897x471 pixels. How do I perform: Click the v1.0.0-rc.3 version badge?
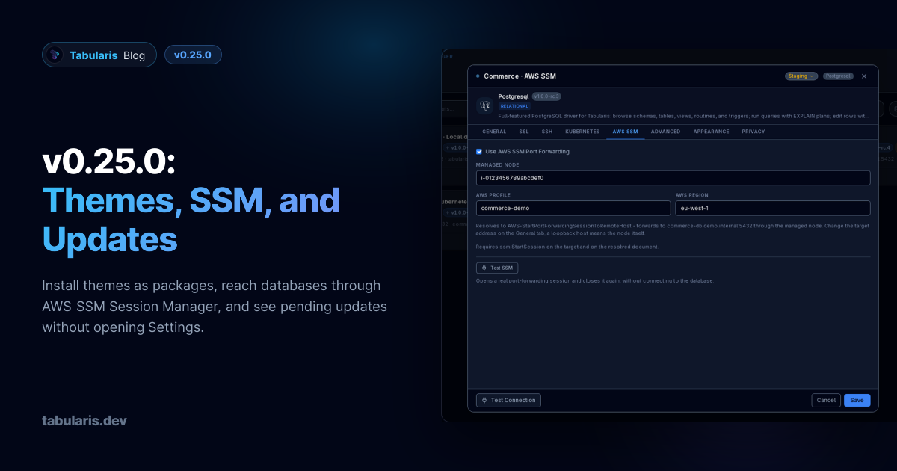(546, 96)
